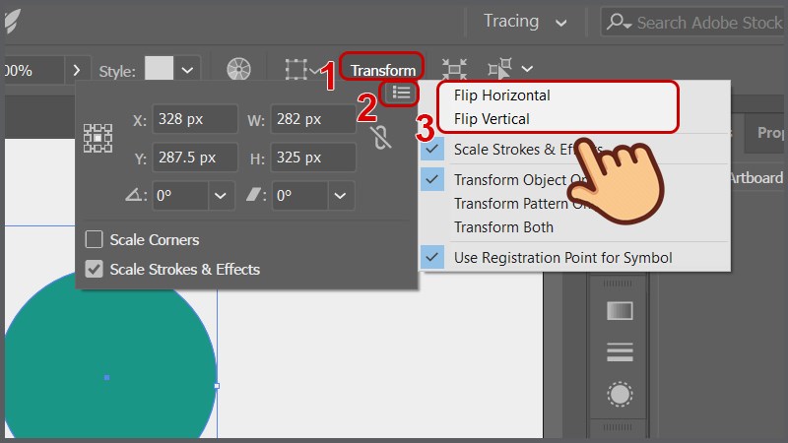Click the Select Similar Objects icon
Screen dimensions: 788x443
[x=500, y=69]
